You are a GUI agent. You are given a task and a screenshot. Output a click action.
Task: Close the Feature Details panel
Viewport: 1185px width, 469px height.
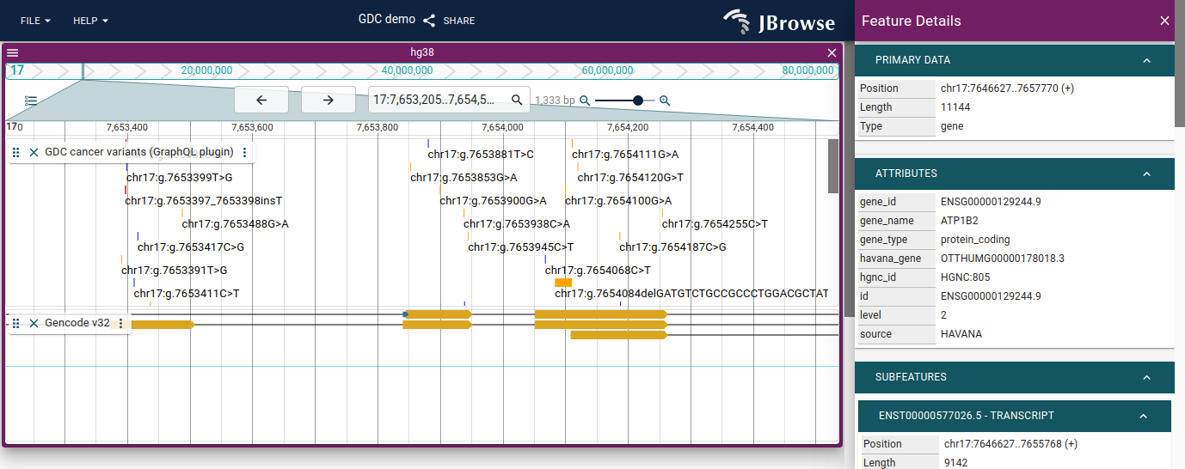(x=1164, y=21)
